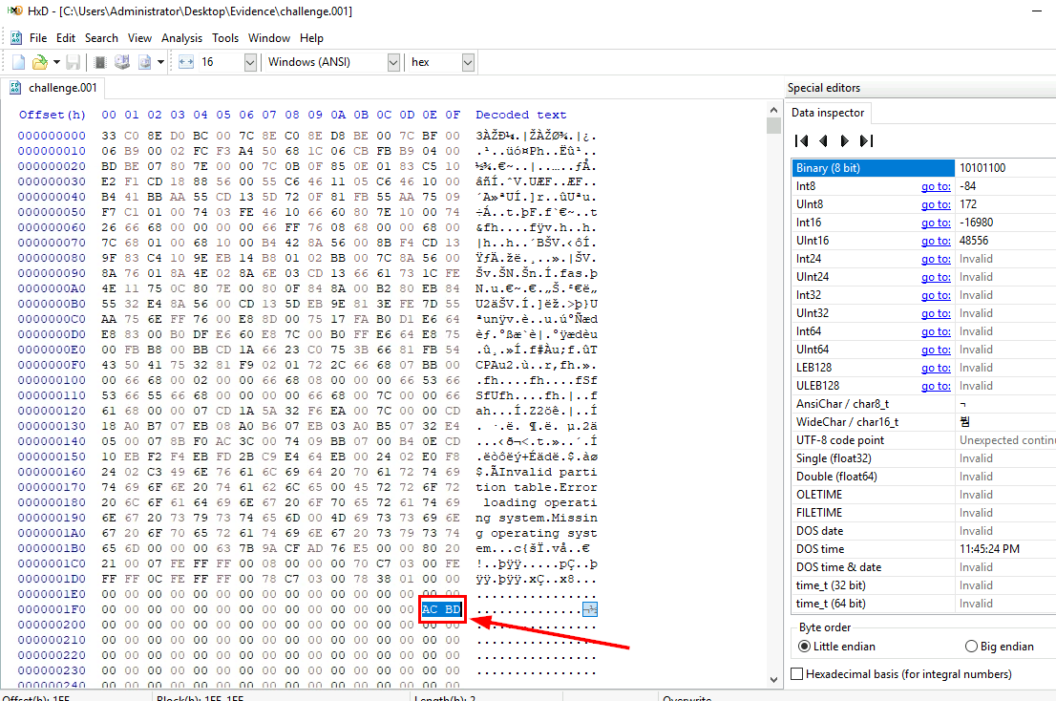Follow the go to link for Int16

[x=936, y=223]
